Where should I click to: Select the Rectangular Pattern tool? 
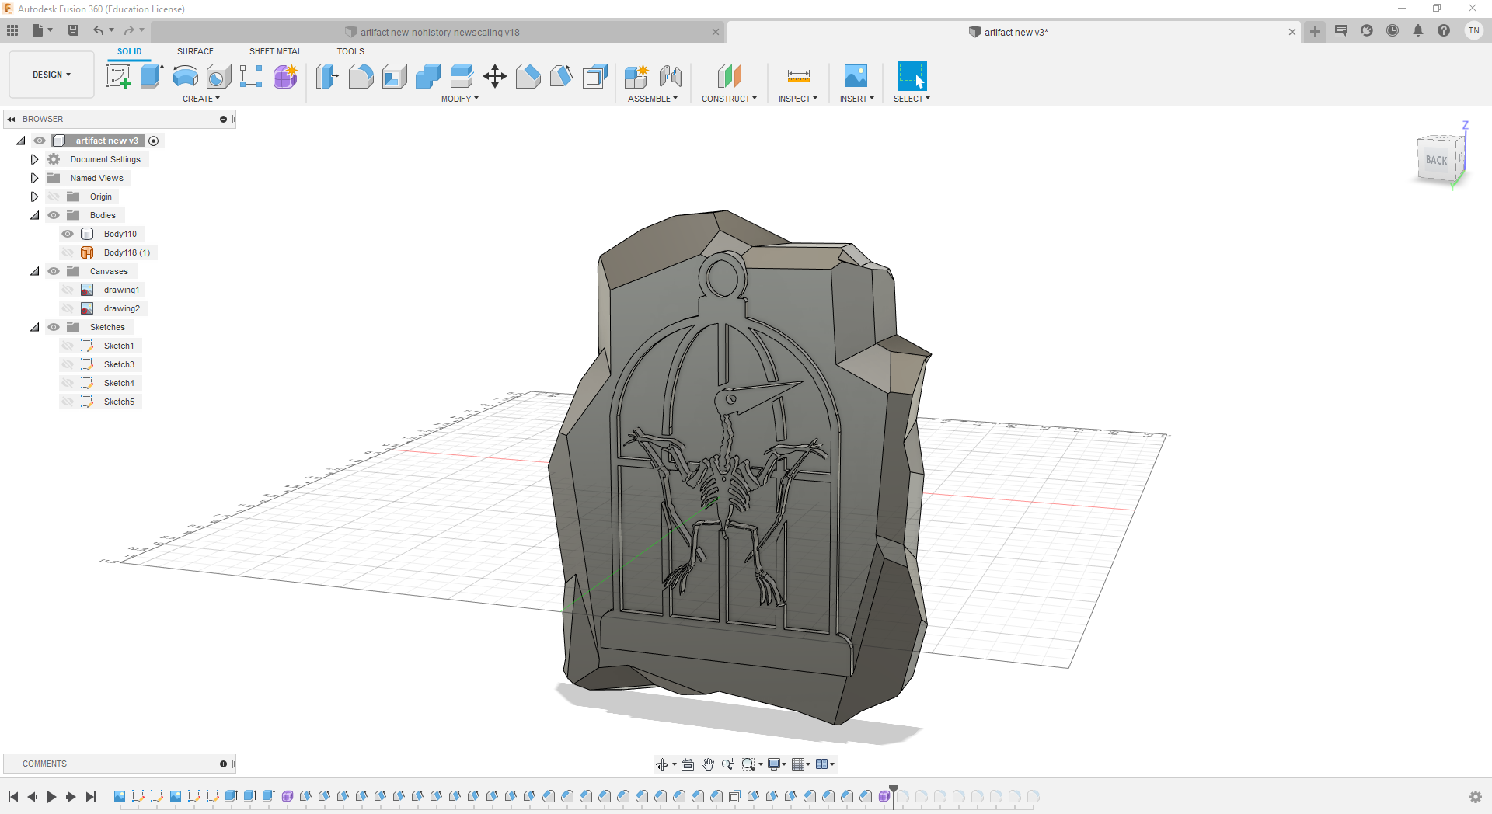coord(251,76)
